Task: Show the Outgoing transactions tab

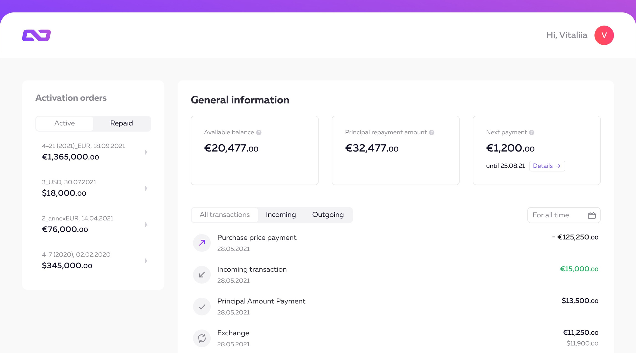Action: pyautogui.click(x=328, y=215)
